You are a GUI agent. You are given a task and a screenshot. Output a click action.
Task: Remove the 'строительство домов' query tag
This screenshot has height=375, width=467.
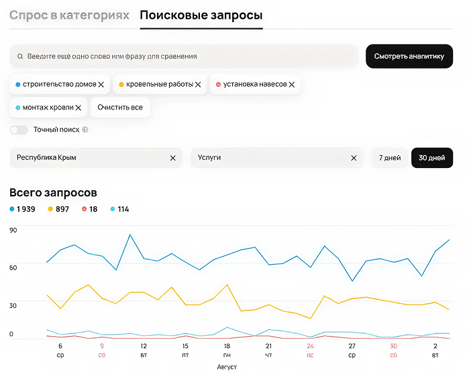click(101, 85)
